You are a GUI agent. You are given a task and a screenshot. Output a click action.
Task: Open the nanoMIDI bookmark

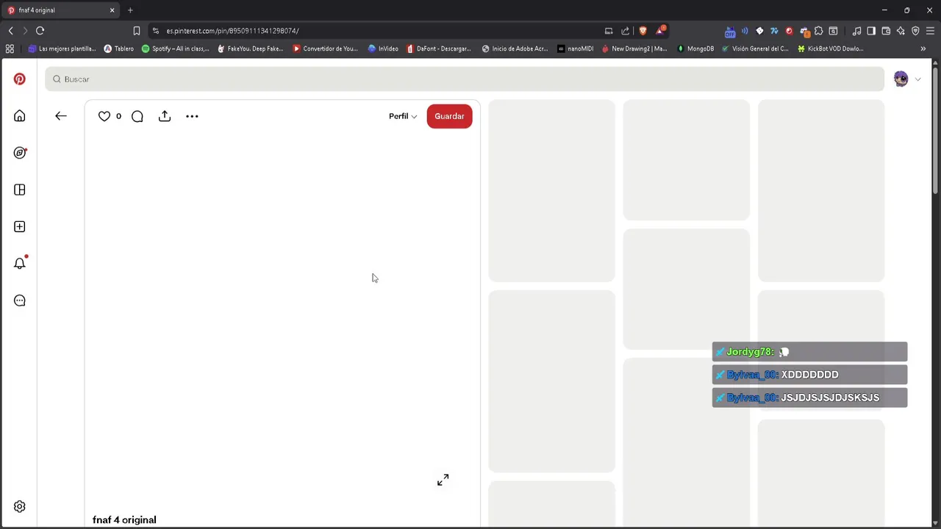point(576,48)
